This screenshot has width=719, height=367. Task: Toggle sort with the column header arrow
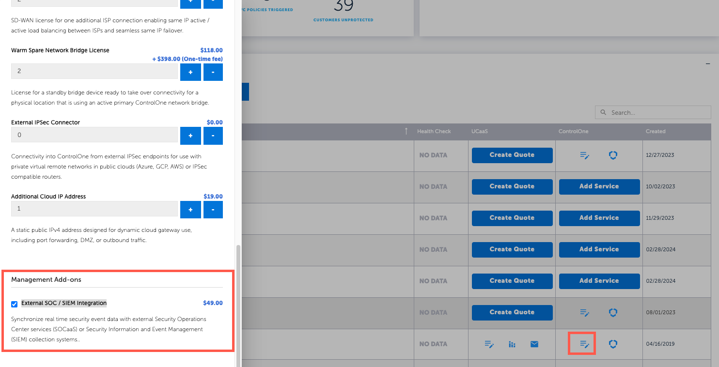[x=406, y=131]
